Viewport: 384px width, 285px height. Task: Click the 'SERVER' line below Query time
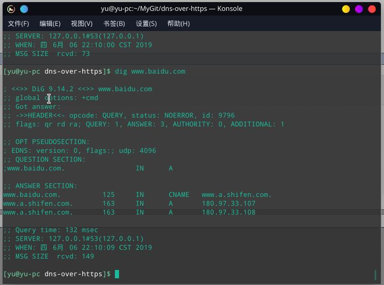click(x=73, y=239)
